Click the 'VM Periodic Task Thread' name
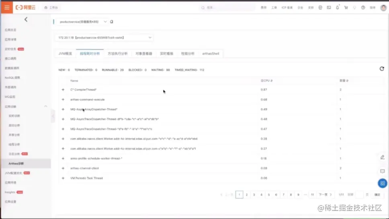The image size is (389, 219). click(x=86, y=178)
